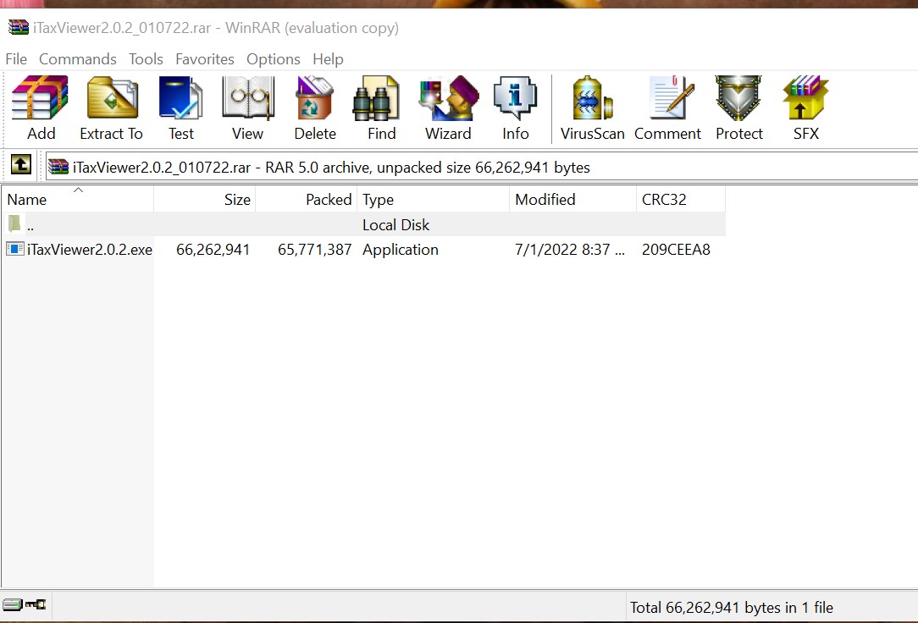Open the Commands menu
The width and height of the screenshot is (918, 623).
(78, 59)
